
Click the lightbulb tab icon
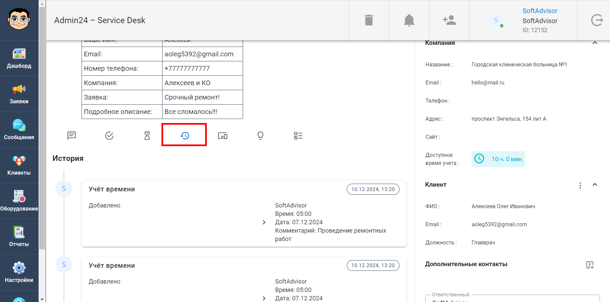260,135
